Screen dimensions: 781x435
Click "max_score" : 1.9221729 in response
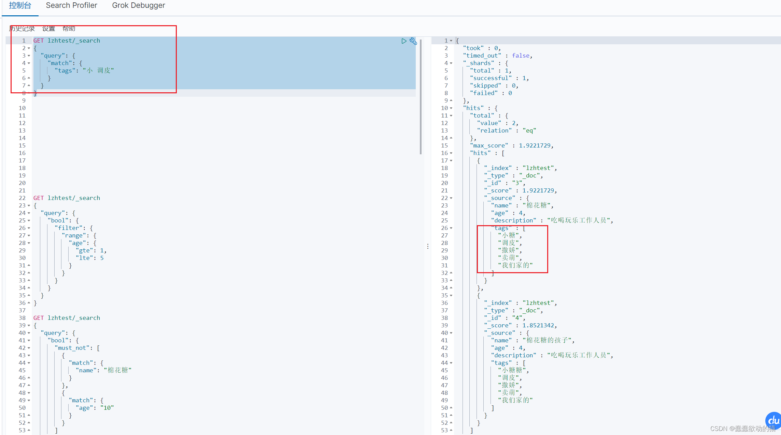point(512,145)
